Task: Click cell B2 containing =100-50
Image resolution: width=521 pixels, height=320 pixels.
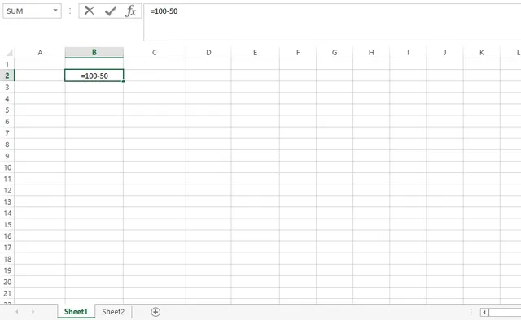Action: click(94, 76)
